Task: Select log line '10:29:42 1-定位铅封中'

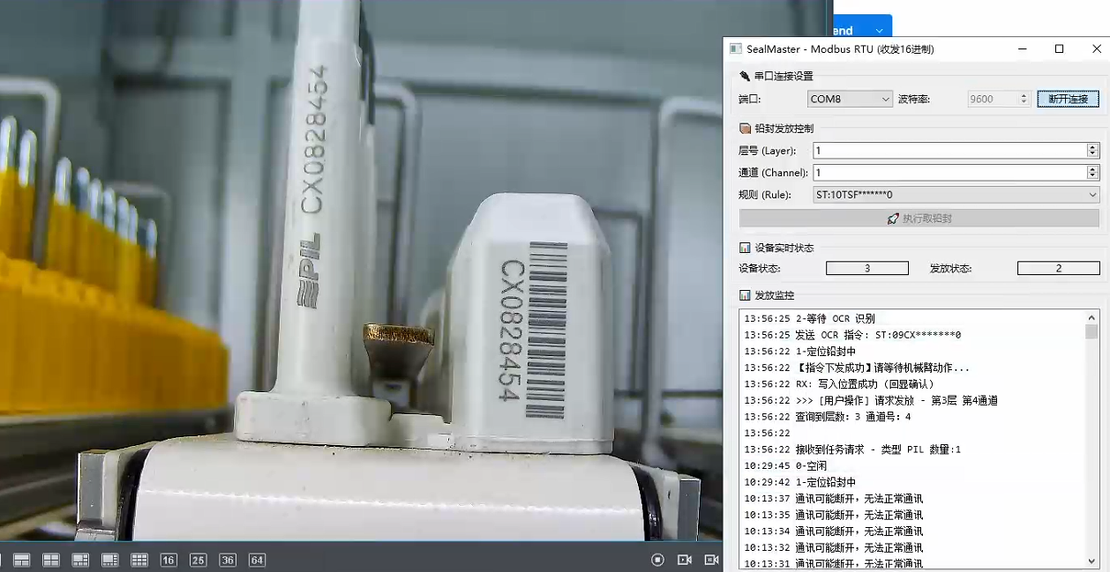Action: [800, 482]
